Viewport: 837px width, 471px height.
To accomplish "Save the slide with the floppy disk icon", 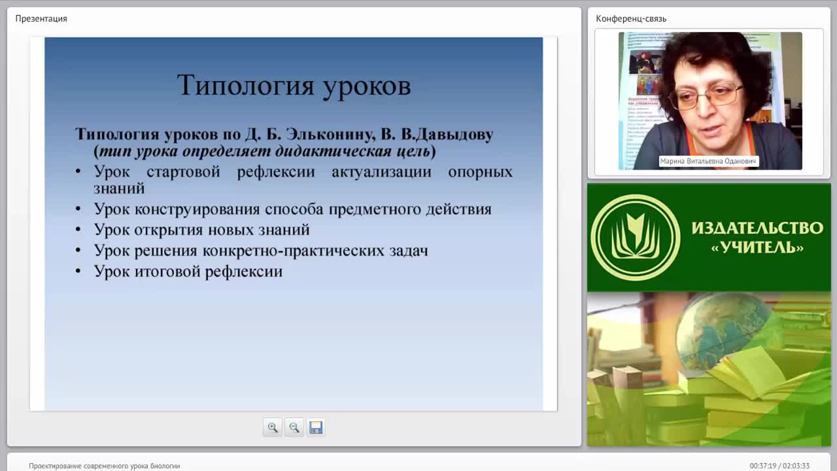I will pyautogui.click(x=316, y=427).
